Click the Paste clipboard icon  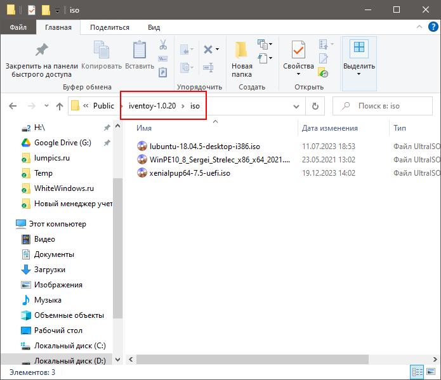(x=140, y=50)
